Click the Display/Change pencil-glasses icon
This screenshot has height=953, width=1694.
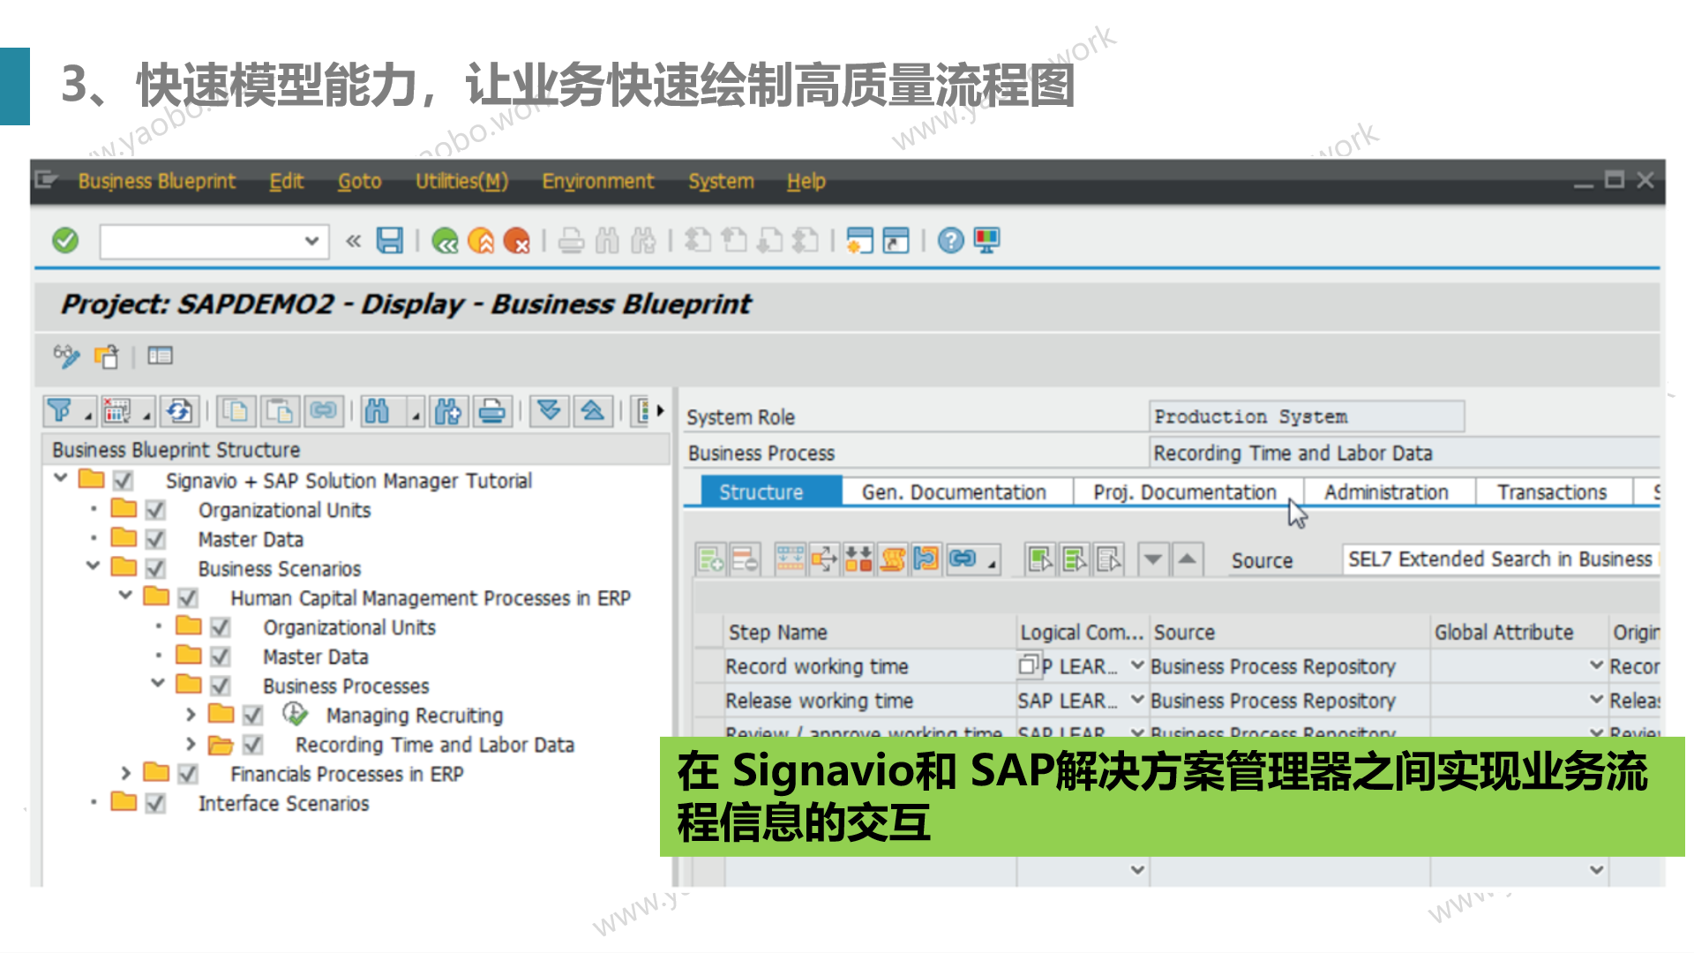66,356
